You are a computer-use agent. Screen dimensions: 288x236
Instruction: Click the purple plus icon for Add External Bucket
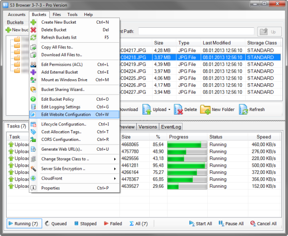[33, 72]
